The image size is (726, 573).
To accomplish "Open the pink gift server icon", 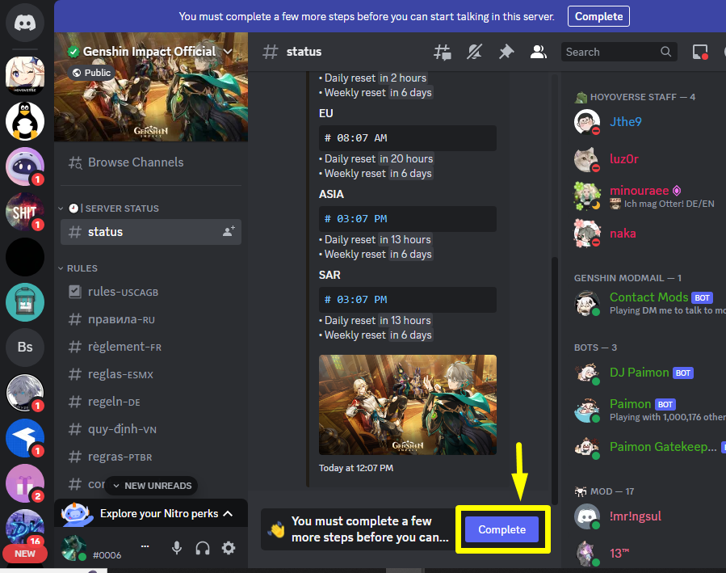I will [x=25, y=483].
